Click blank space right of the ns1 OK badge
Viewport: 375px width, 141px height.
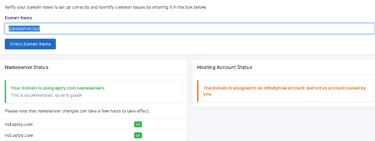(x=164, y=124)
